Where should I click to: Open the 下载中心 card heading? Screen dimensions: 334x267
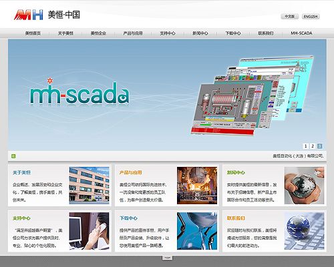click(128, 218)
